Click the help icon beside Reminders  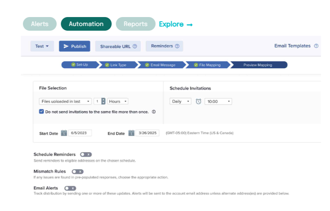point(177,46)
